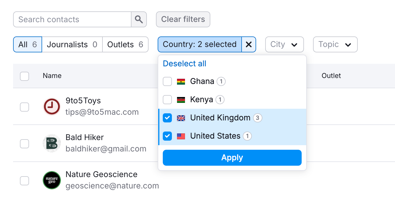Expand the City filter dropdown
The image size is (395, 197).
(x=284, y=44)
